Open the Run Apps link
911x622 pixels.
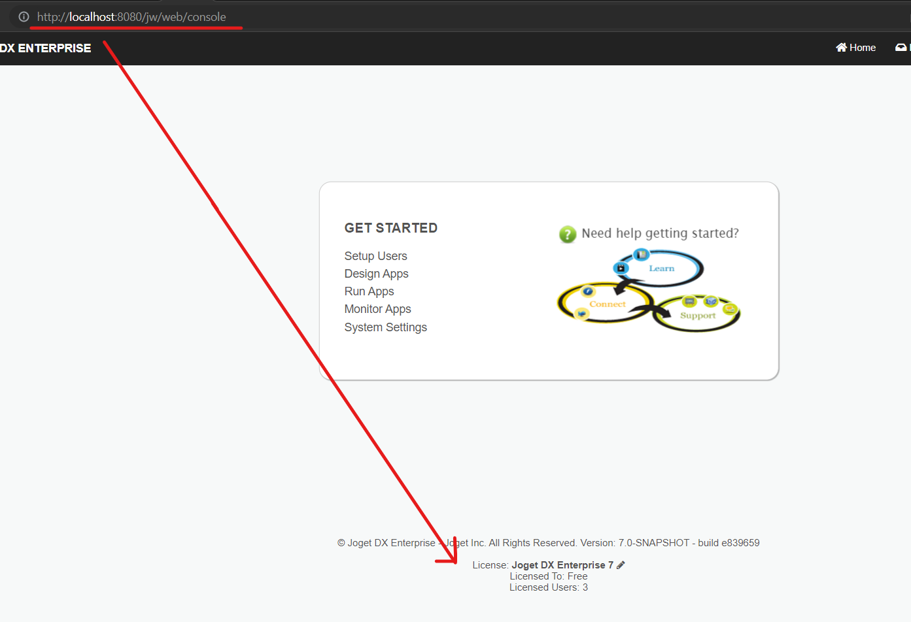pos(370,291)
